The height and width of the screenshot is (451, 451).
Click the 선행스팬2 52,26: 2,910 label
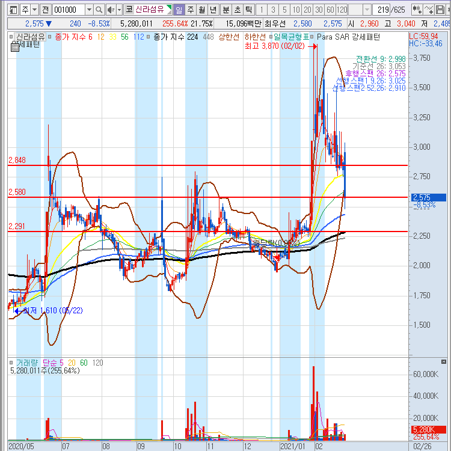coord(369,88)
